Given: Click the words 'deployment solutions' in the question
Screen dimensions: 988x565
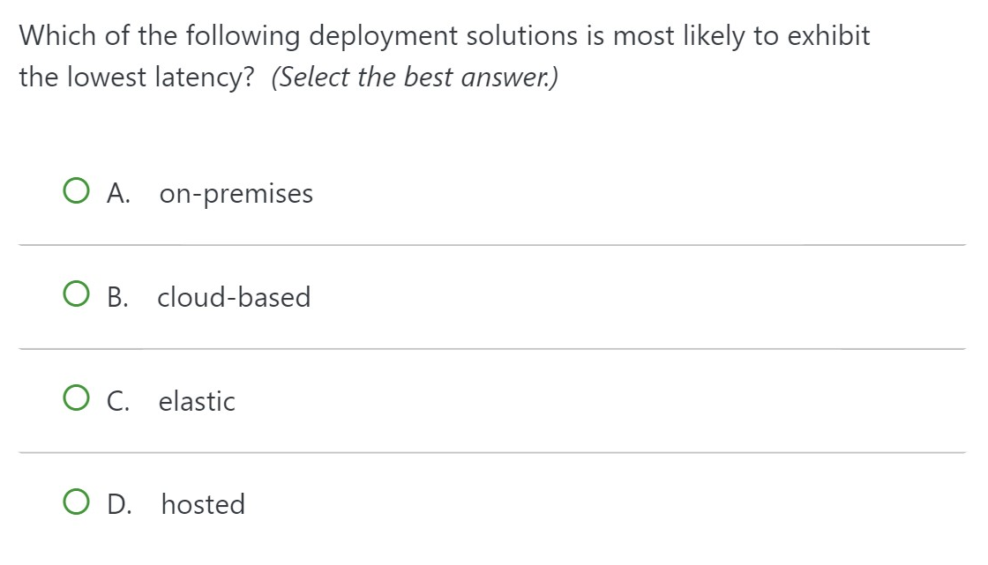Looking at the screenshot, I should click(443, 36).
